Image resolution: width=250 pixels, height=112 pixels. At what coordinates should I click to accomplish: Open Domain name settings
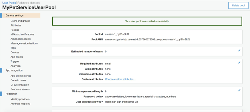(x=18, y=80)
